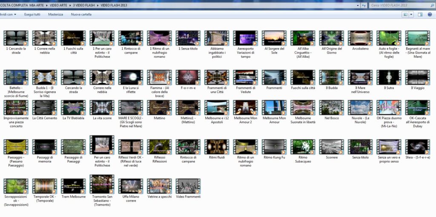
Task: Select the 'Il Budda' video thumbnail
Action: click(331, 78)
